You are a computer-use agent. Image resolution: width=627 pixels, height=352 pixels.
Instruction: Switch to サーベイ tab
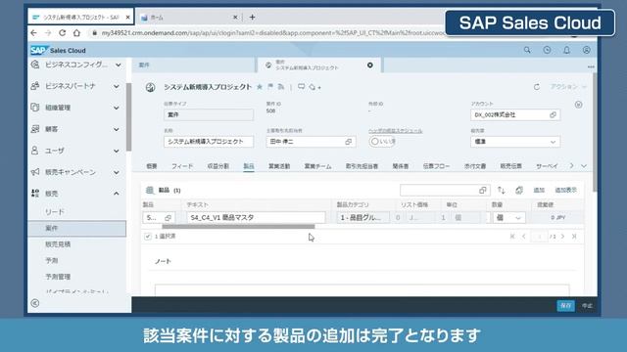547,166
